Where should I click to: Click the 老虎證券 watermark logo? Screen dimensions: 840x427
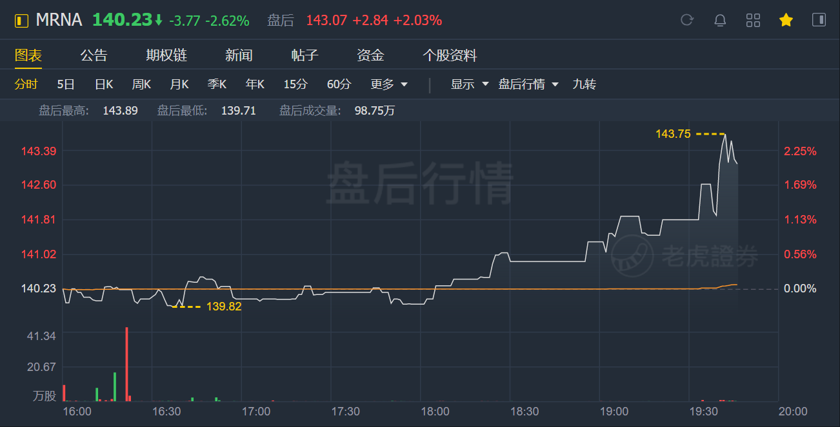point(685,256)
